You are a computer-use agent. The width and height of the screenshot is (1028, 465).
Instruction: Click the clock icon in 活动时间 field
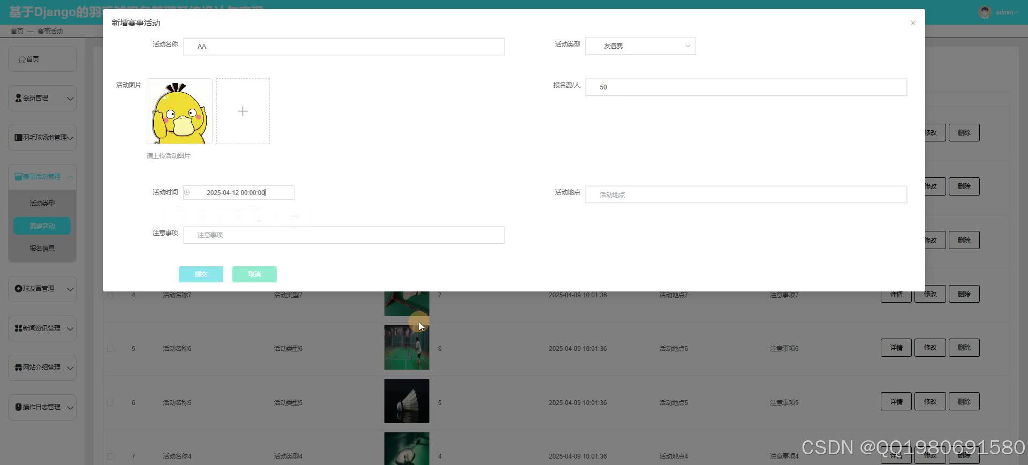point(187,192)
